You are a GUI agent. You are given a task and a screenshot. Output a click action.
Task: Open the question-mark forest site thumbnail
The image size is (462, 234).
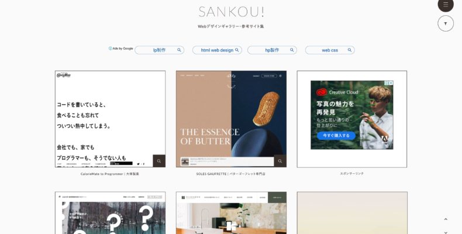click(x=110, y=213)
